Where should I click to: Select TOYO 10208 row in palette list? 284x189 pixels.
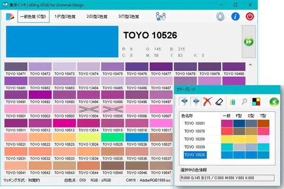click(194, 139)
